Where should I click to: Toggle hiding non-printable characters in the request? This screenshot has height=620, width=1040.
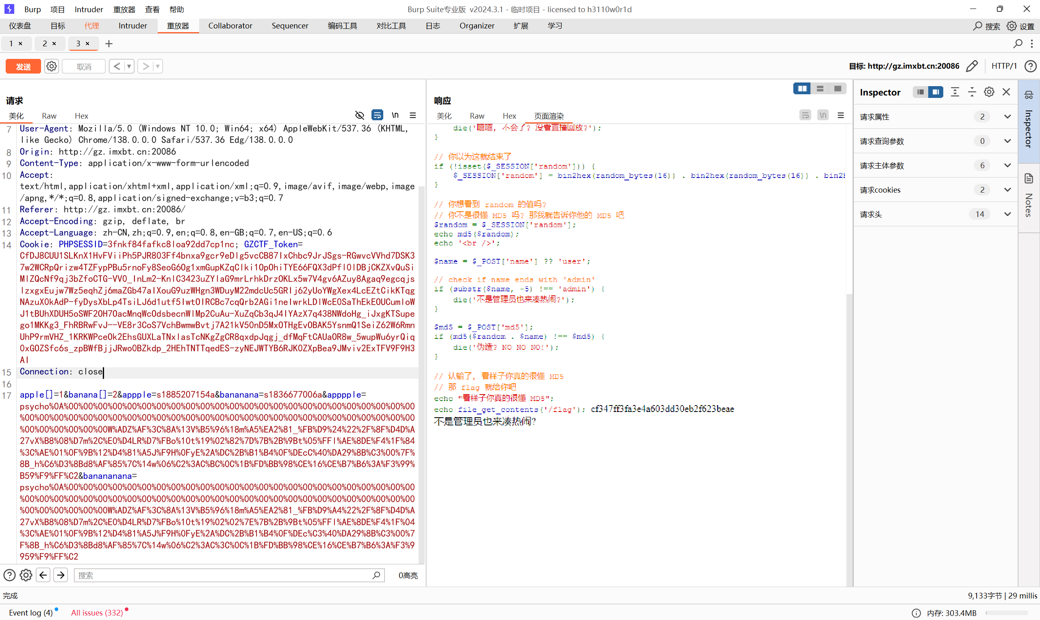[359, 115]
